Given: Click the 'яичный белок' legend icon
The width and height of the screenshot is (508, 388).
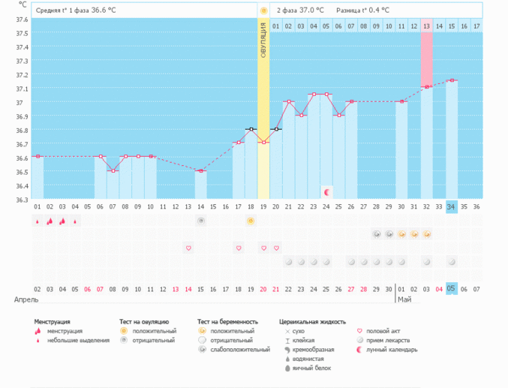Looking at the screenshot, I should click(288, 368).
